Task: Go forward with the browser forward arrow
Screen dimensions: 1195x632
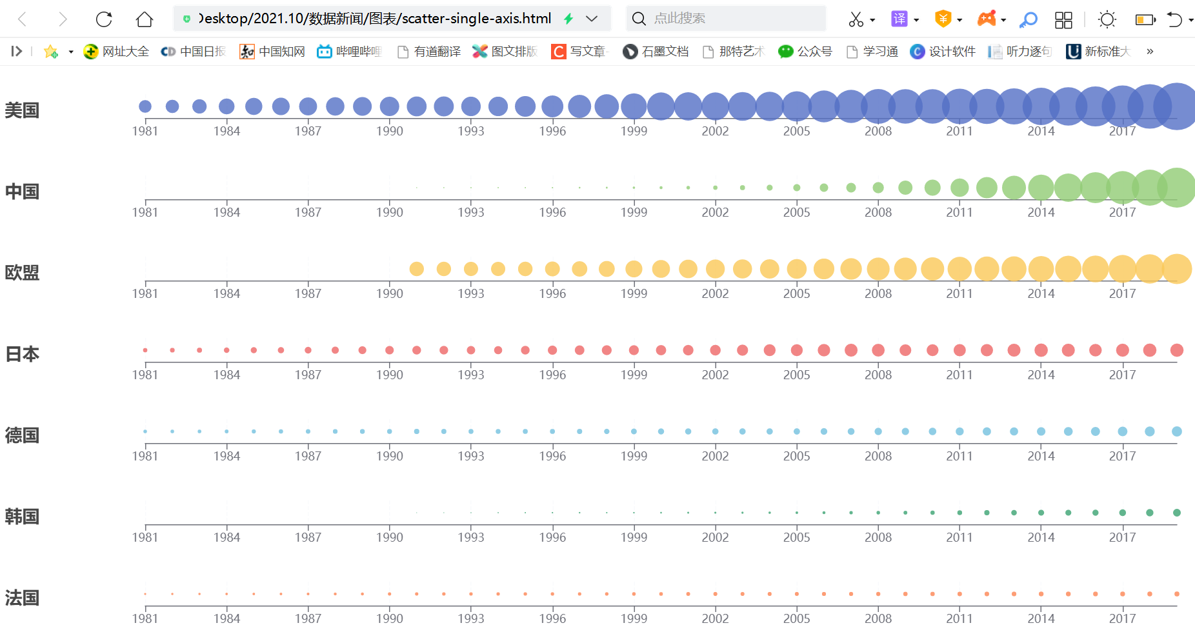Action: [x=62, y=19]
